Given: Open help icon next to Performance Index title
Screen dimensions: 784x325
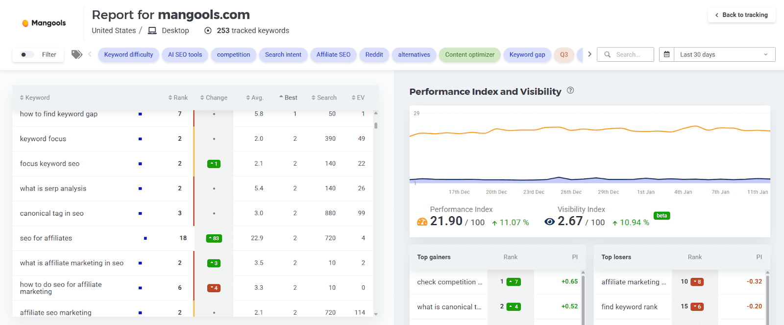Looking at the screenshot, I should coord(570,91).
